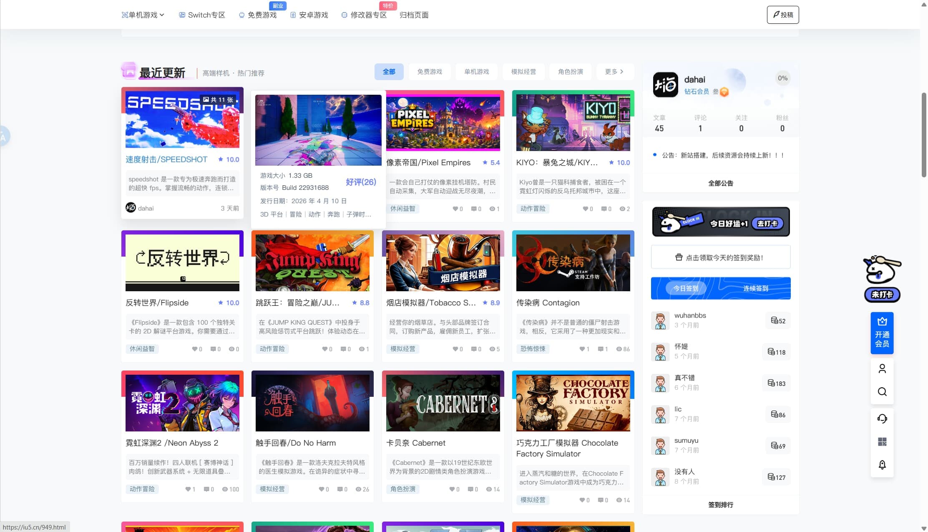Click the 去打卡 button on the banner

click(767, 223)
